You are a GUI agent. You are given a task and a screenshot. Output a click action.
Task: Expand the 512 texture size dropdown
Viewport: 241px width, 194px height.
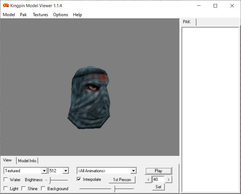66,171
